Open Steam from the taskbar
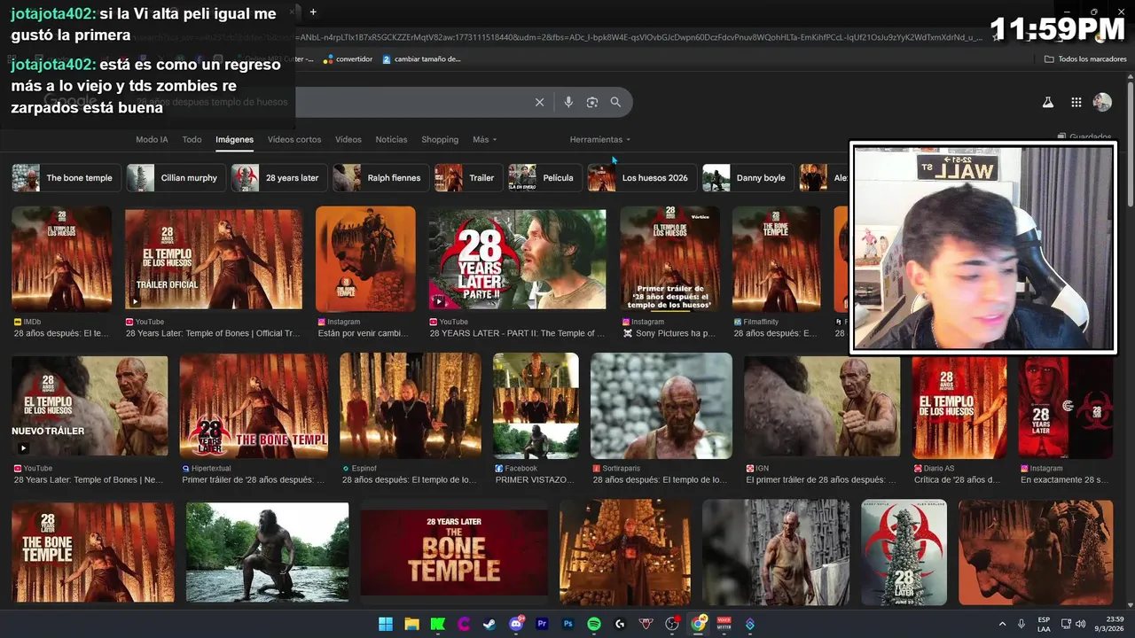Viewport: 1135px width, 638px height. pyautogui.click(x=489, y=624)
